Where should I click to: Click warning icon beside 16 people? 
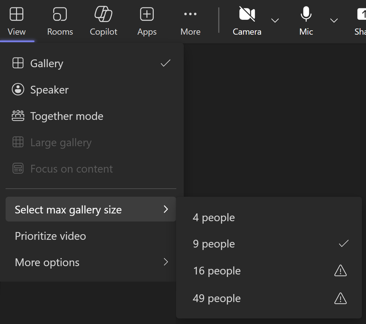(x=341, y=271)
